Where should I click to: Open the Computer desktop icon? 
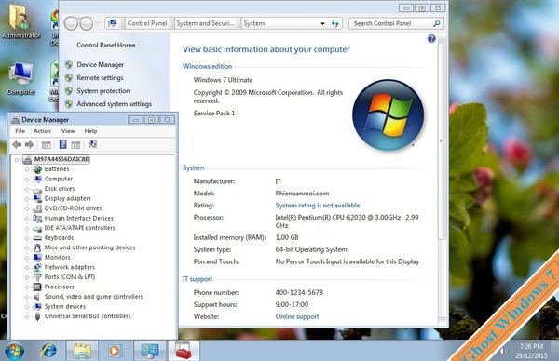tap(21, 79)
